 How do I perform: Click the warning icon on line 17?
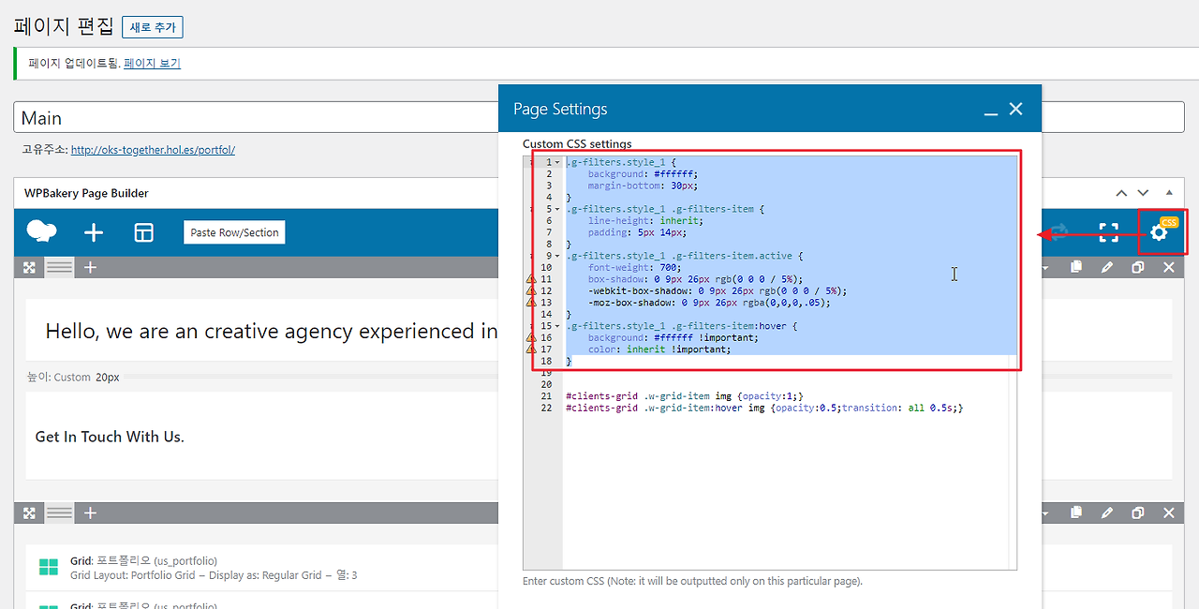coord(531,349)
